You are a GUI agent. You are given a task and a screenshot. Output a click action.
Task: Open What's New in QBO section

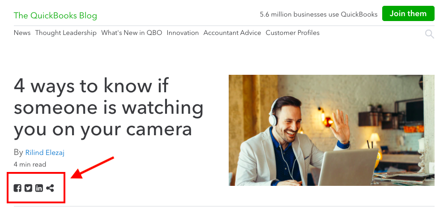click(x=132, y=33)
